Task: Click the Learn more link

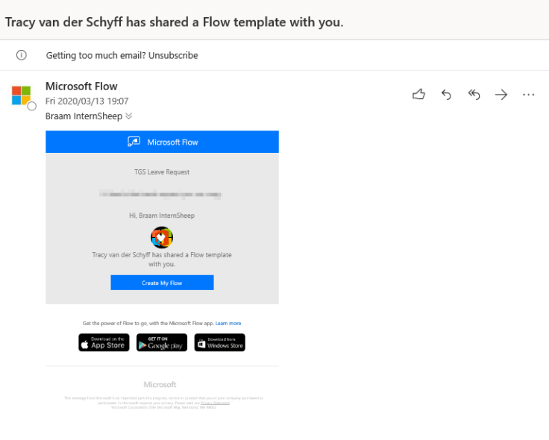Action: click(228, 323)
